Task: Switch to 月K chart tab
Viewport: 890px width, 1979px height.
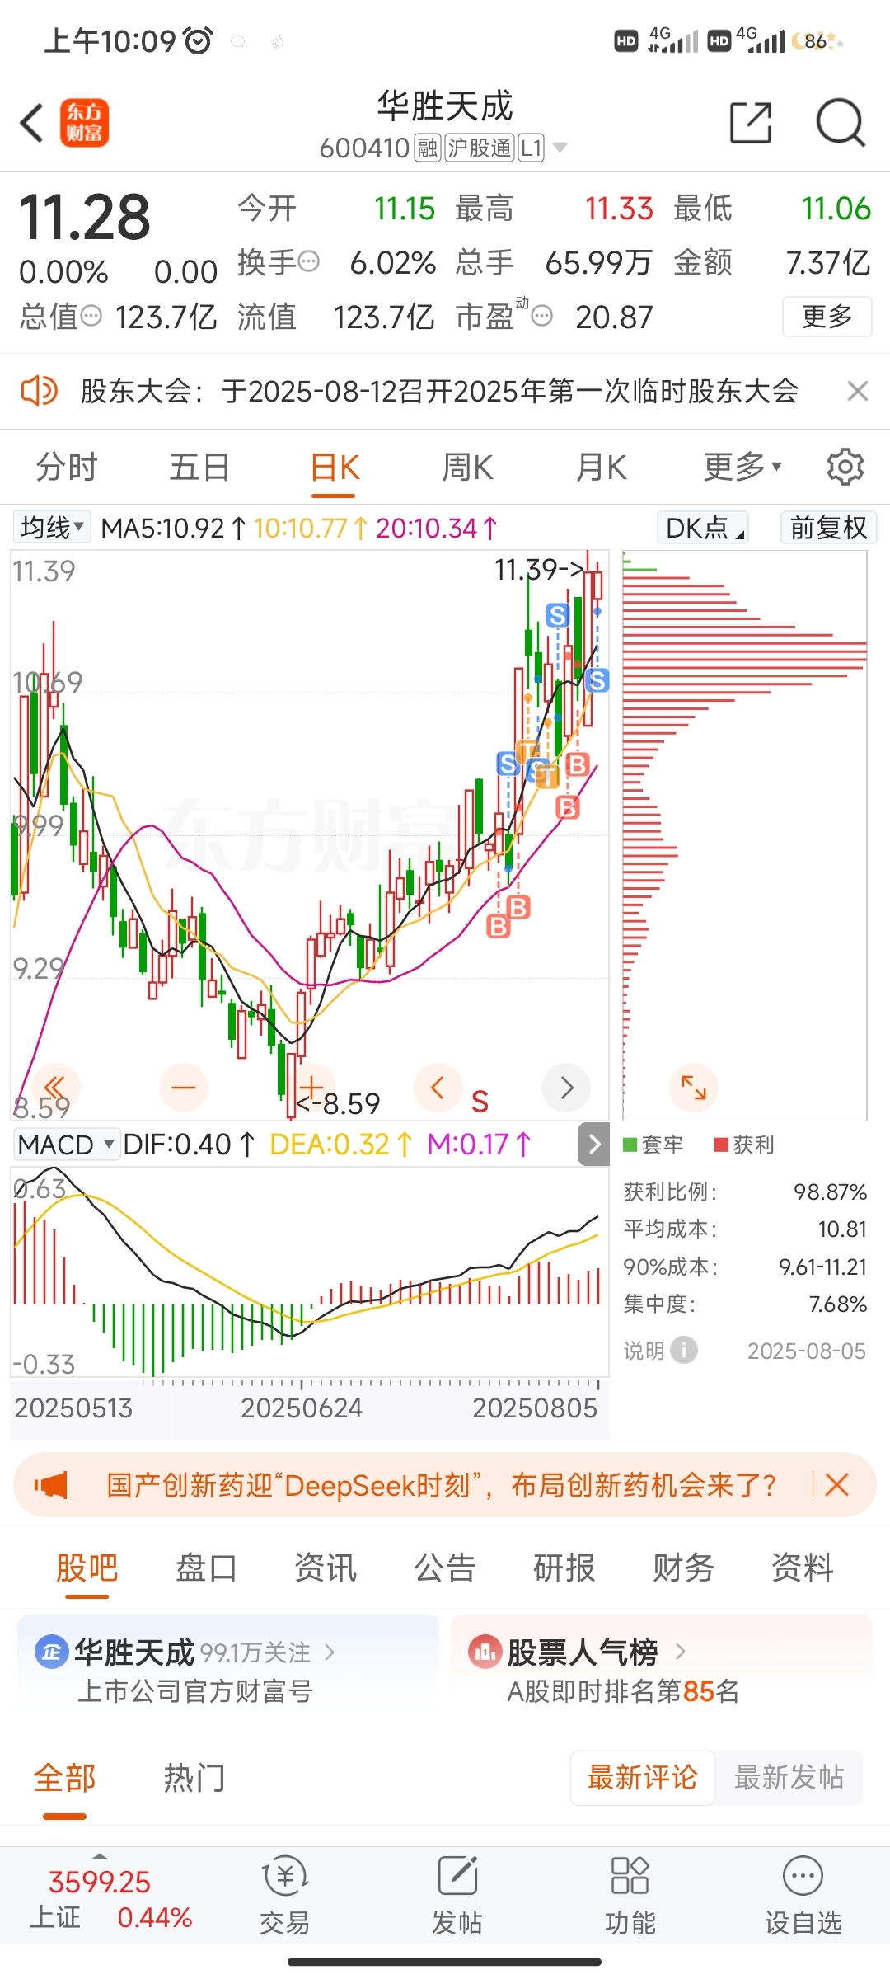Action: 602,468
